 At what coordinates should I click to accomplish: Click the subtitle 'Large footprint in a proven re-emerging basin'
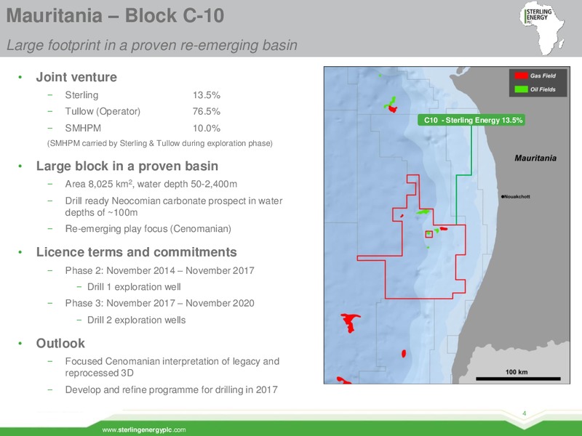152,45
